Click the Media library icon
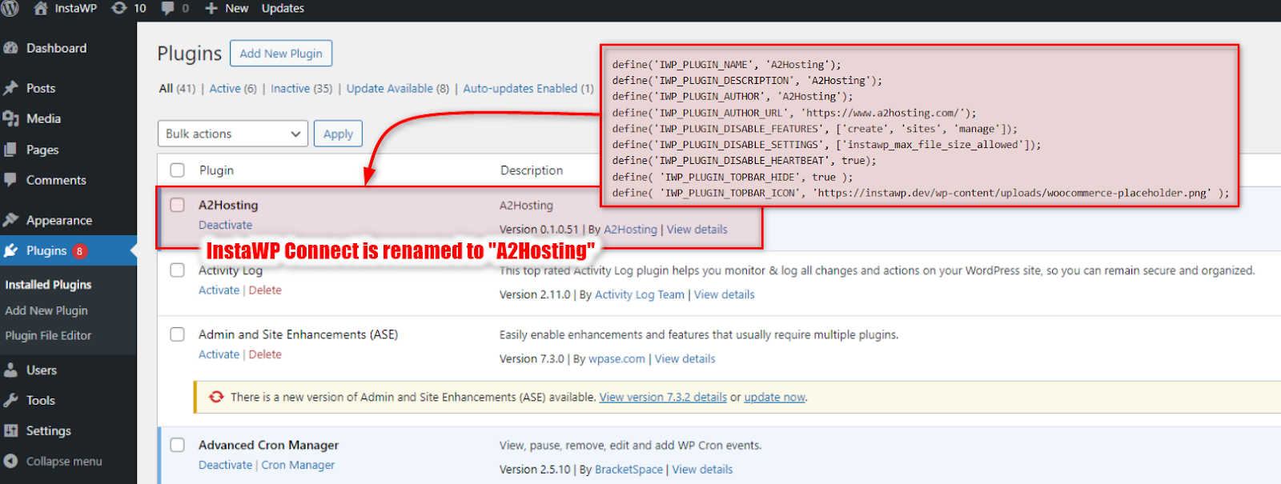Screen dimensions: 1281x484 [11, 118]
